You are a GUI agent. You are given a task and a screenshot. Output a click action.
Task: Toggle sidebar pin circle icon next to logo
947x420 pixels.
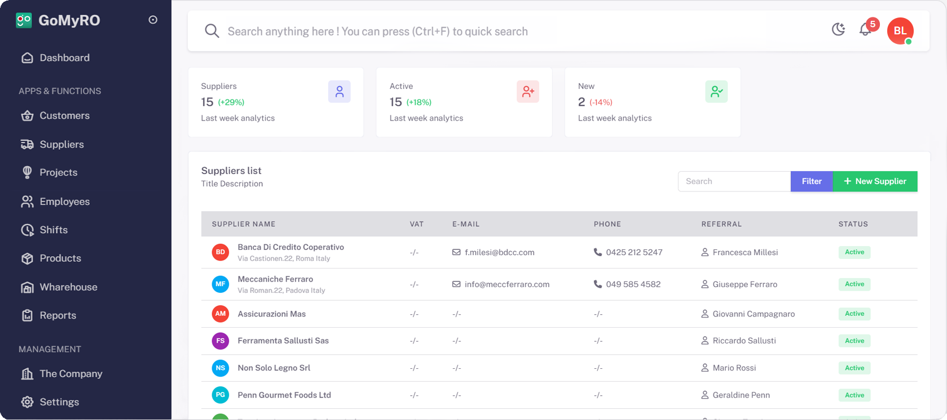click(x=153, y=20)
